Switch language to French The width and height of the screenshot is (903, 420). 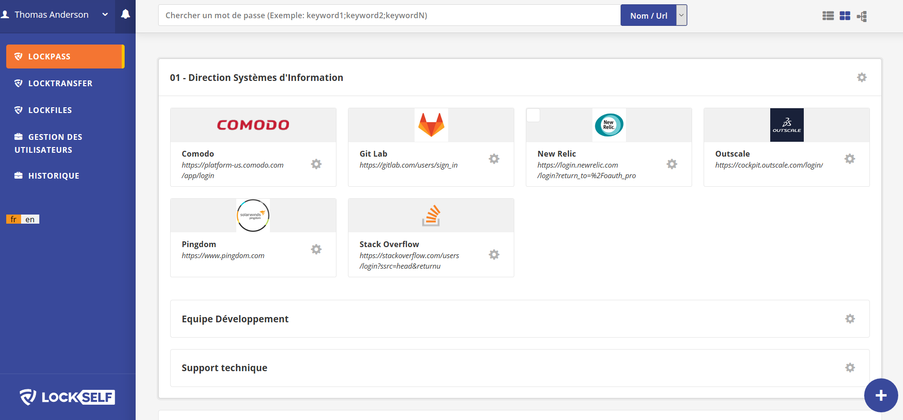13,219
